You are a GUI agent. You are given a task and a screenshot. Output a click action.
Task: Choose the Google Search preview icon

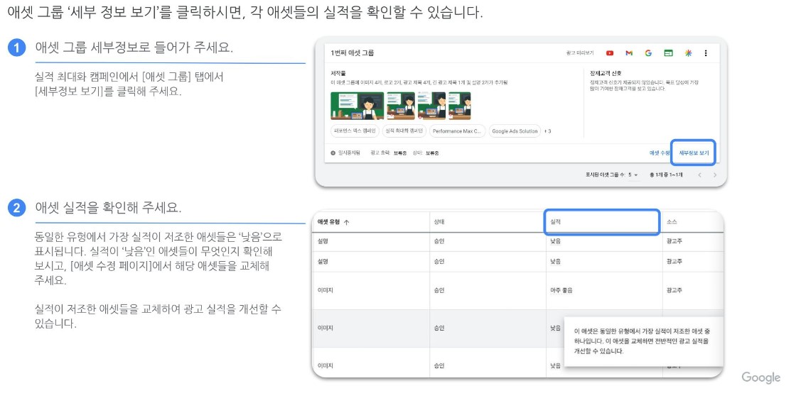[x=648, y=53]
